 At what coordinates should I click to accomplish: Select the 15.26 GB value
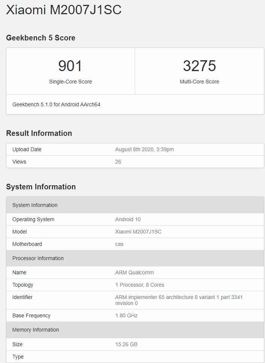[127, 345]
